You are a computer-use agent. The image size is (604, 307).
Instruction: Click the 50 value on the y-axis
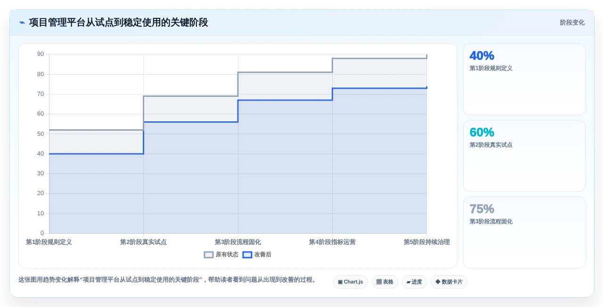pos(41,134)
